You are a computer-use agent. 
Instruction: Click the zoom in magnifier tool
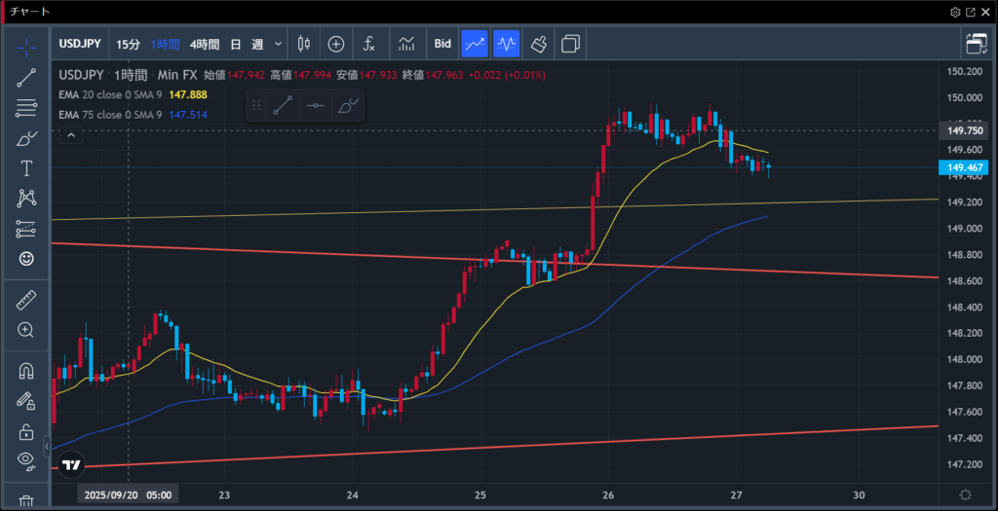point(26,330)
